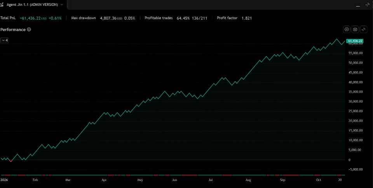Select the max drawdown value 4,807.36
This screenshot has height=188, width=373.
[108, 18]
